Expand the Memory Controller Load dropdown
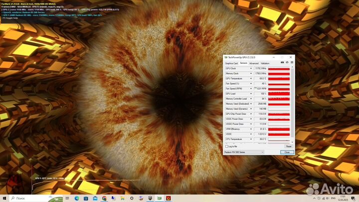 (251, 99)
